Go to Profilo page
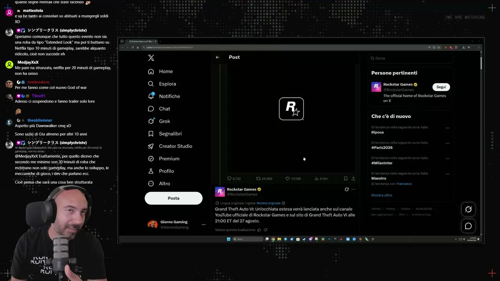Screen dimensions: 500x281 tap(161, 171)
